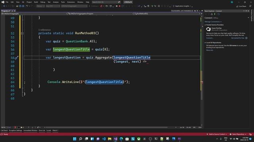The width and height of the screenshot is (254, 142).
Task: Click the search magnifier icon
Action: point(119,2)
